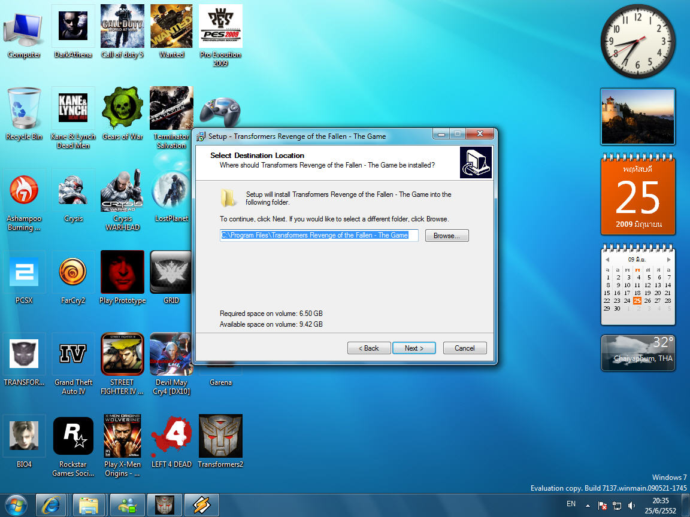This screenshot has height=517, width=690.
Task: Open Windows Explorer from the taskbar
Action: click(x=89, y=505)
